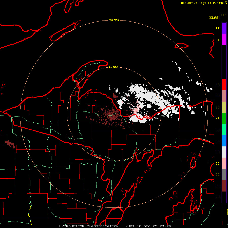This screenshot has height=228, width=228.
Task: Click the 'ND' legend label
Action: [x=217, y=197]
